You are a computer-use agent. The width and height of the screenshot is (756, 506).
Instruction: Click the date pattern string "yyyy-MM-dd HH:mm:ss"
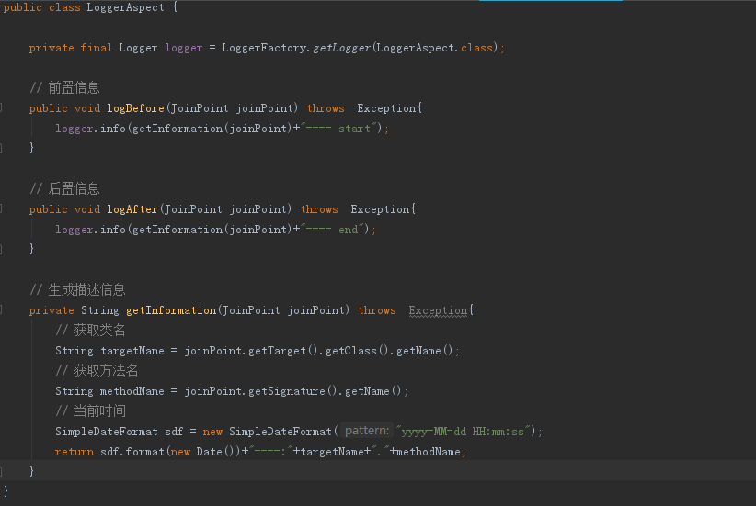click(464, 431)
